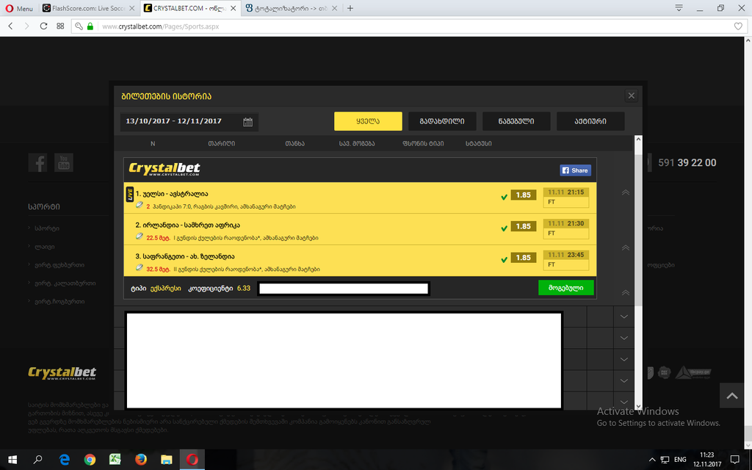Click the Opera taskbar icon

pyautogui.click(x=192, y=460)
